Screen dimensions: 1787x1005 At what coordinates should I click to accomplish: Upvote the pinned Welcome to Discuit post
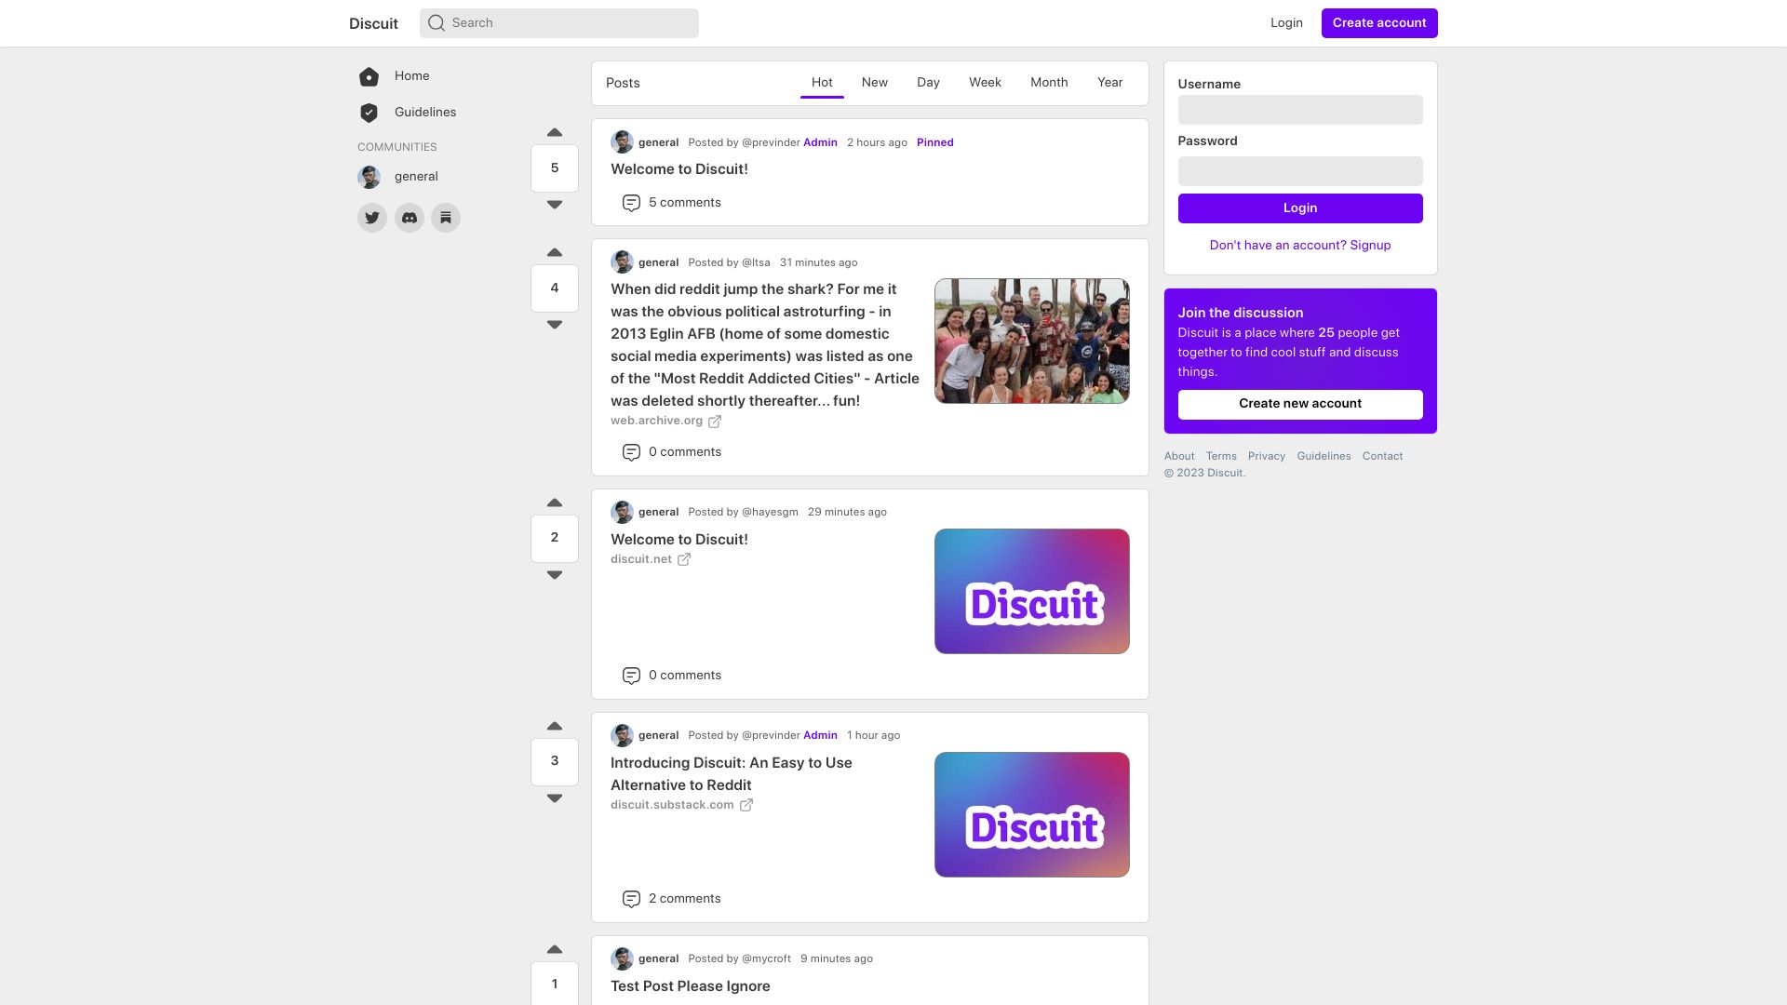coord(555,132)
